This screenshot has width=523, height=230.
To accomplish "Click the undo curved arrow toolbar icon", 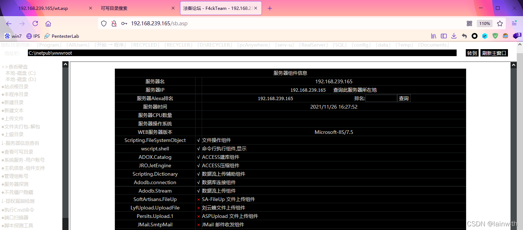I will (464, 36).
